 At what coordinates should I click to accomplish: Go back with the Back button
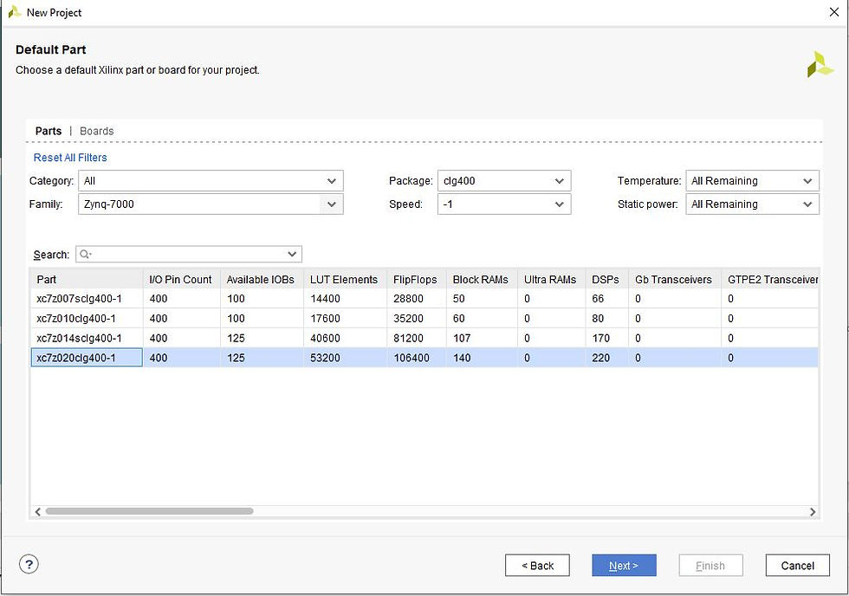(x=537, y=566)
